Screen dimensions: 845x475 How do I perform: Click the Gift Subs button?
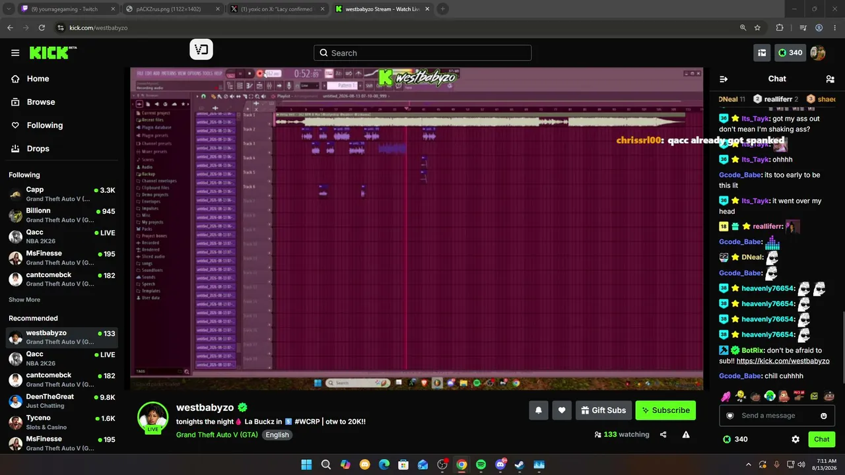pos(603,410)
